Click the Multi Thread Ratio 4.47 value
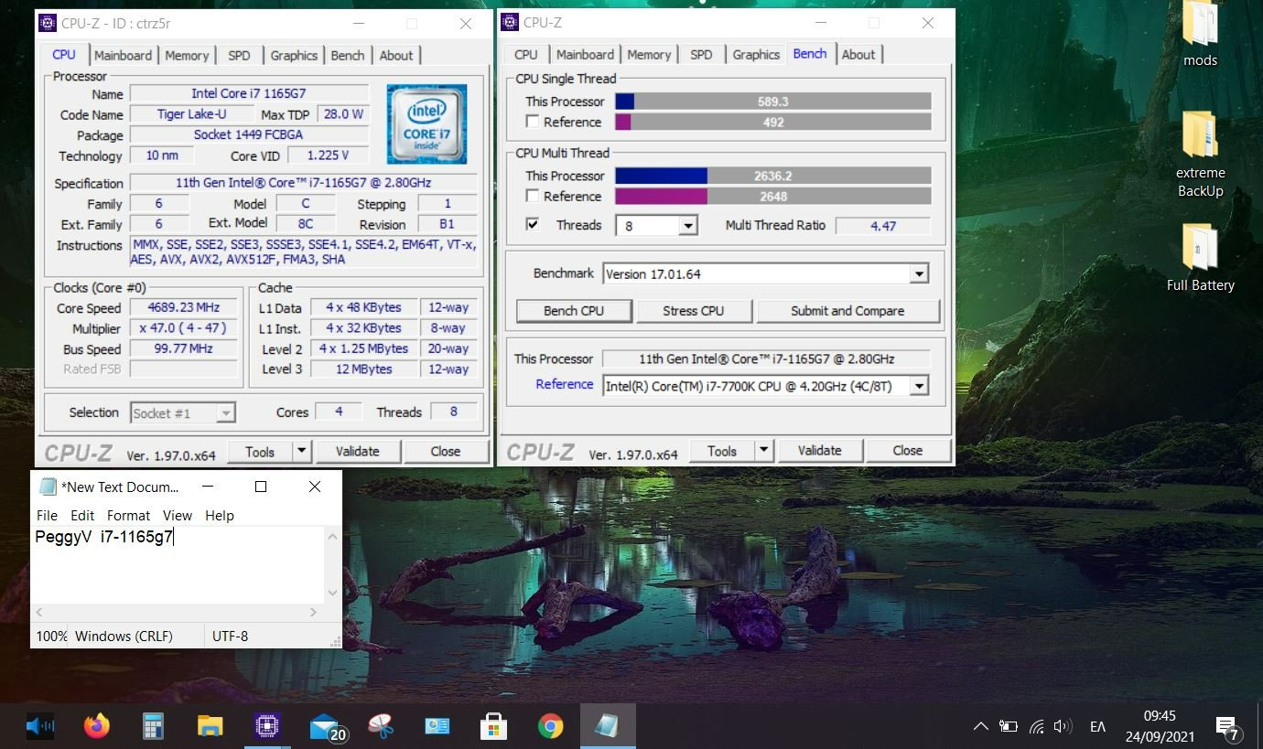 pos(883,226)
